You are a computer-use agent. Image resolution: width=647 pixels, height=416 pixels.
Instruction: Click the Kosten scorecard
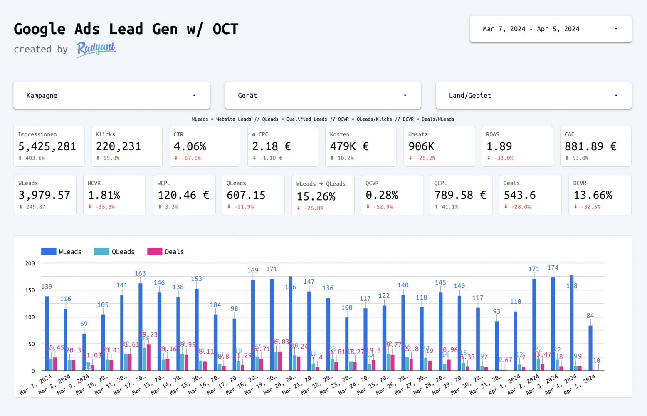point(361,146)
